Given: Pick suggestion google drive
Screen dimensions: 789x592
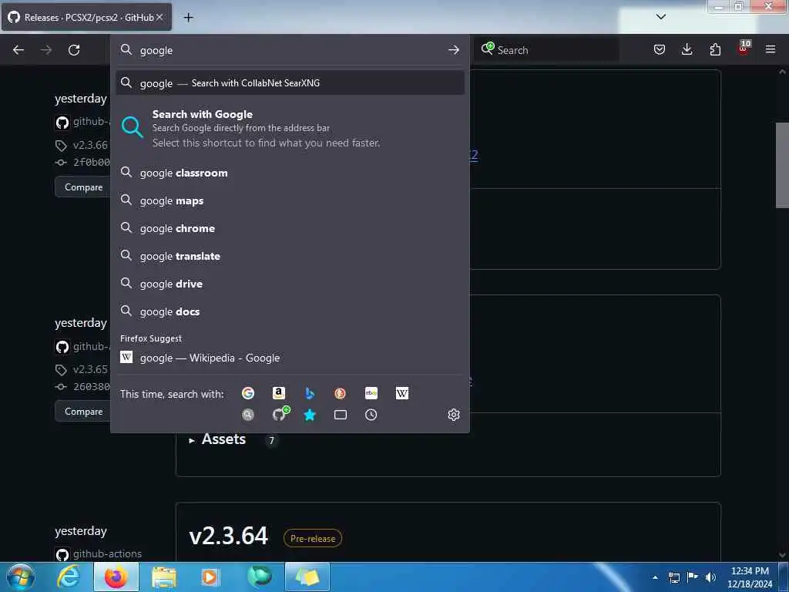Looking at the screenshot, I should pyautogui.click(x=290, y=284).
